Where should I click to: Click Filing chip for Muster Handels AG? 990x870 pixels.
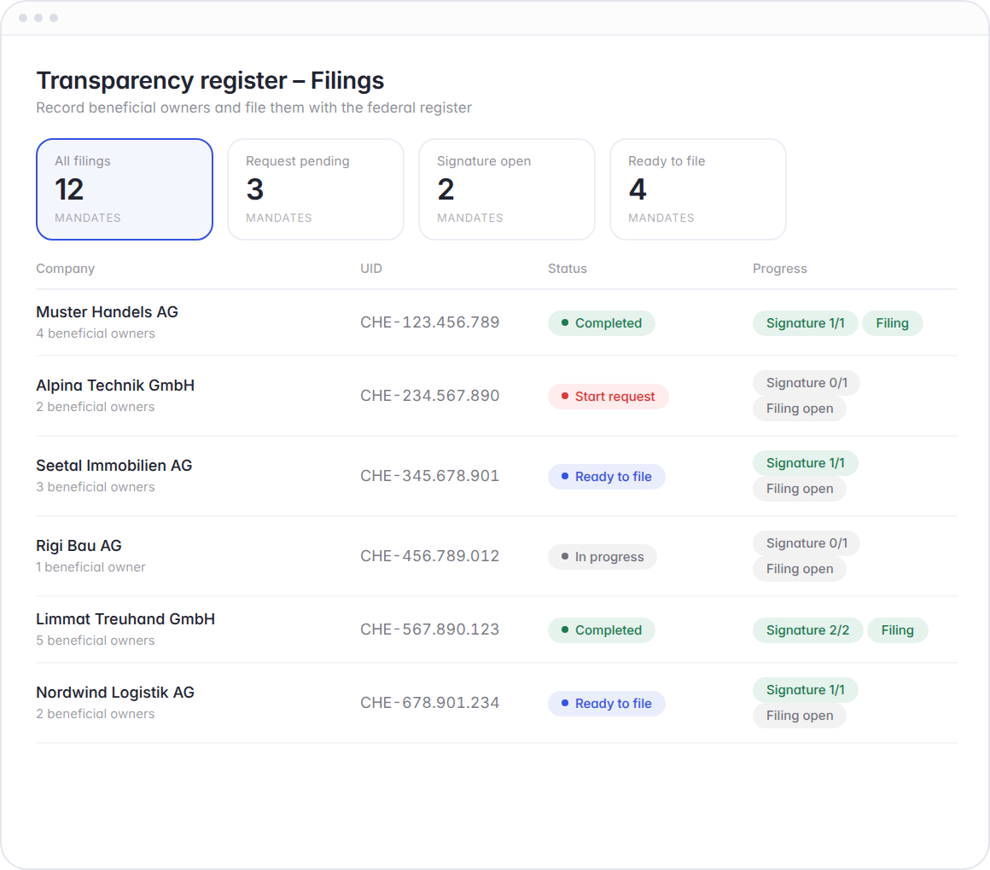coord(892,323)
